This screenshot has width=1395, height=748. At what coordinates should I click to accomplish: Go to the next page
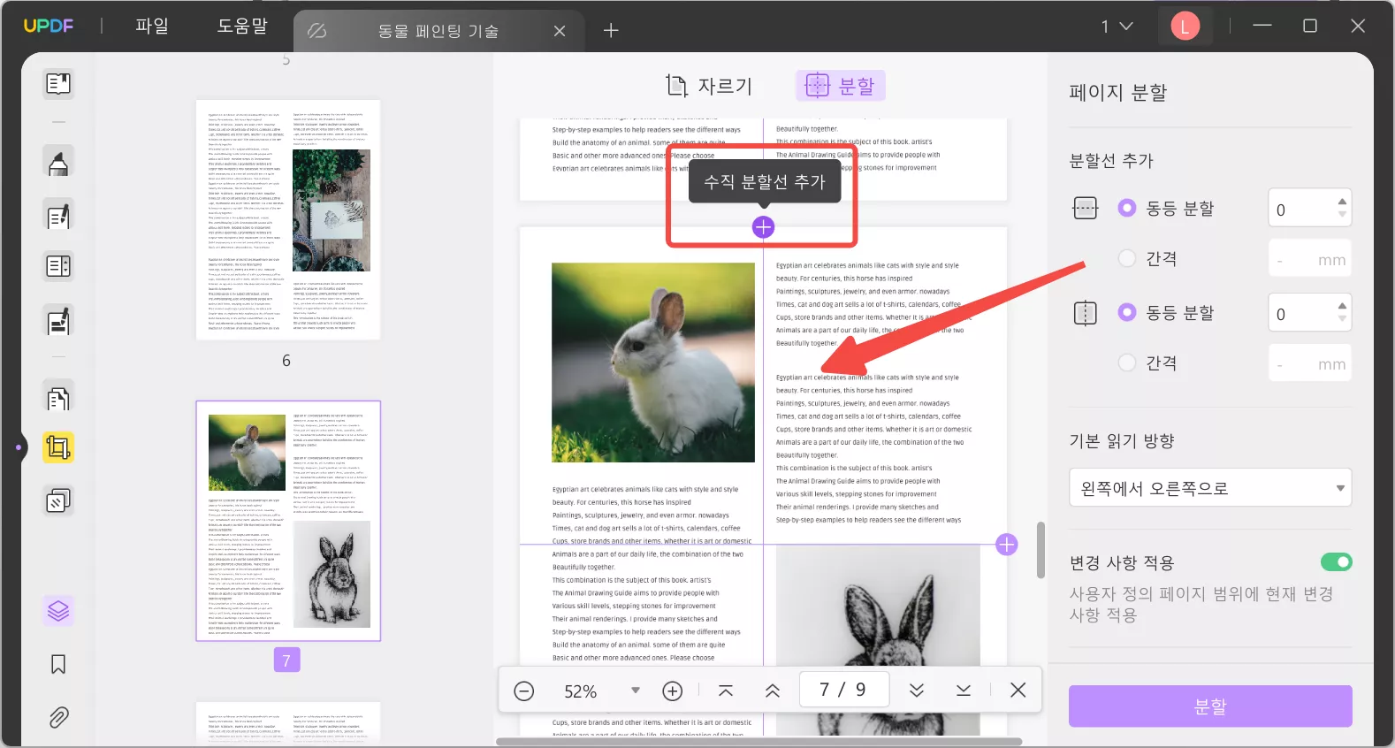pos(917,691)
